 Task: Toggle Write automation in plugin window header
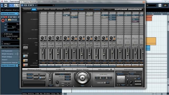point(32,5)
